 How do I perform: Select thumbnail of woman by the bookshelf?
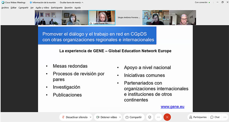pyautogui.click(x=156, y=18)
